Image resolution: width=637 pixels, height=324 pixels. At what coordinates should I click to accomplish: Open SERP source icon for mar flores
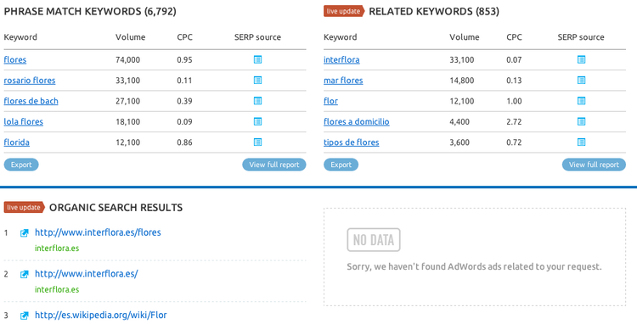coord(581,81)
